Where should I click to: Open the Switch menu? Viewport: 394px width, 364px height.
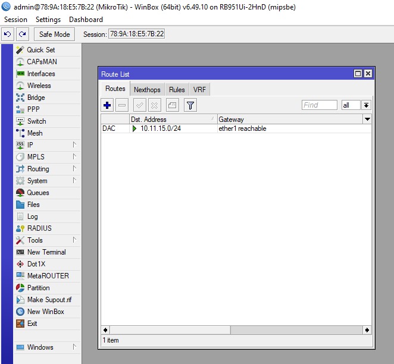(47, 121)
